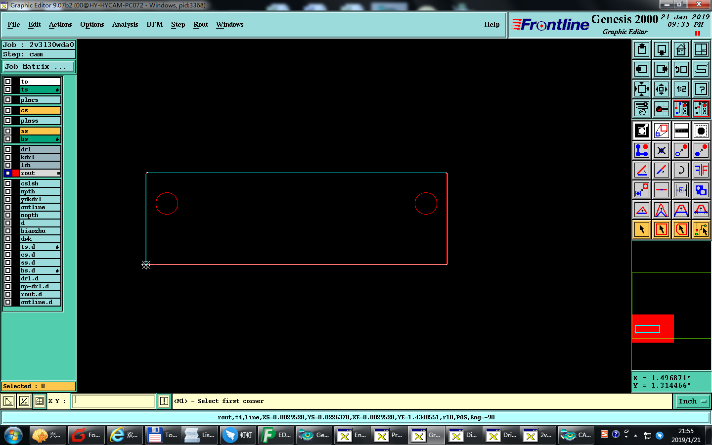Open the Actions menu

(60, 24)
